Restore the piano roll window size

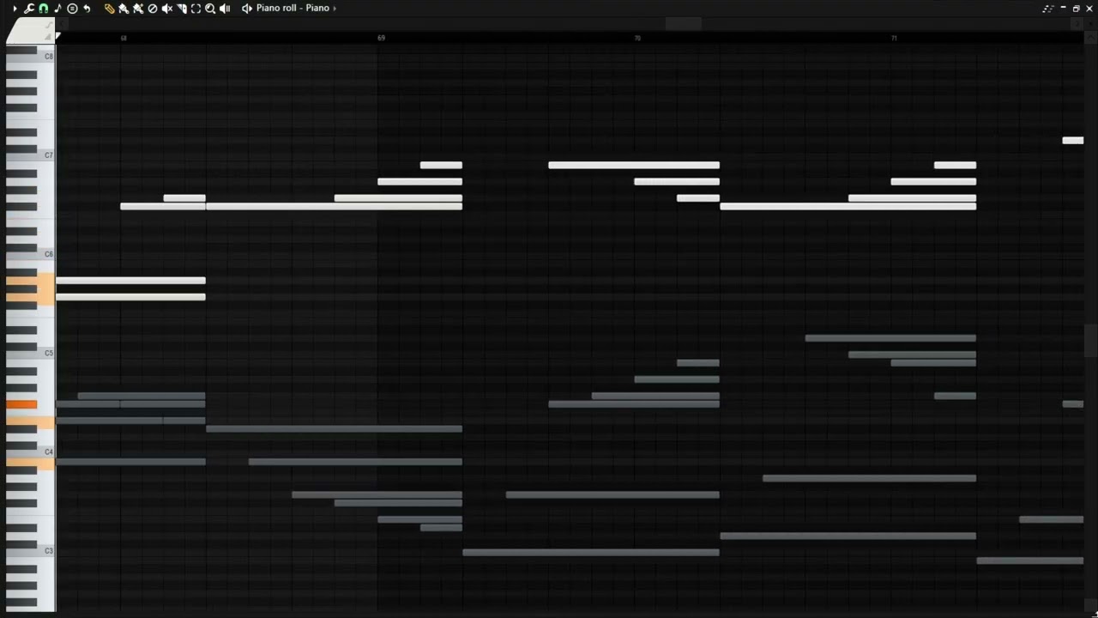tap(1077, 9)
